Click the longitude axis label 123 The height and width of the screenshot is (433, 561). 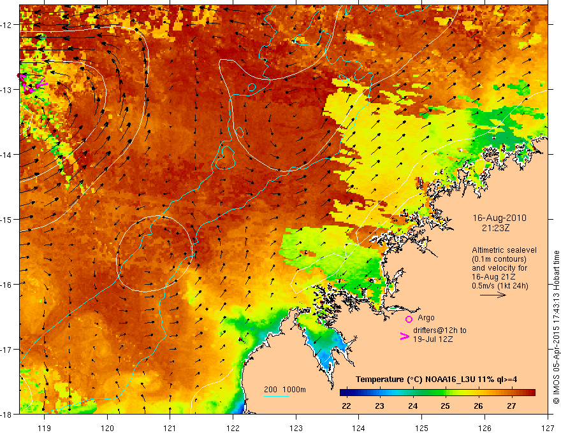pyautogui.click(x=296, y=428)
